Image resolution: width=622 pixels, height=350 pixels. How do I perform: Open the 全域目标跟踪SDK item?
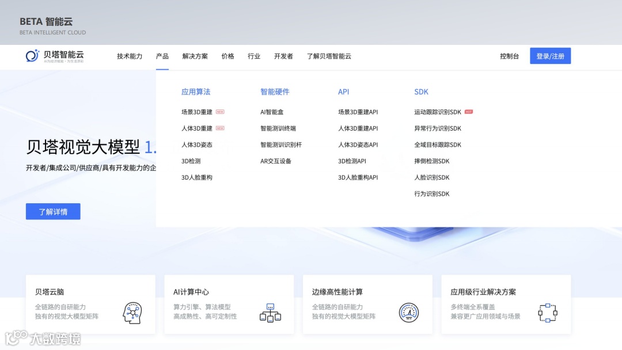tap(438, 144)
